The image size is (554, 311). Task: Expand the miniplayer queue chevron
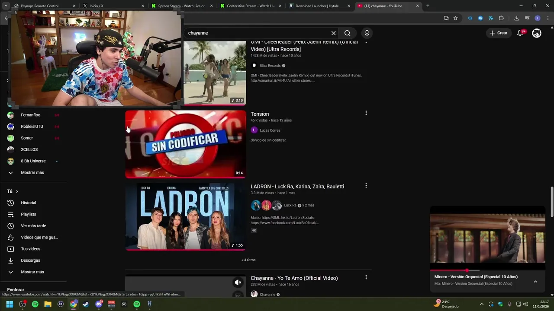535,282
